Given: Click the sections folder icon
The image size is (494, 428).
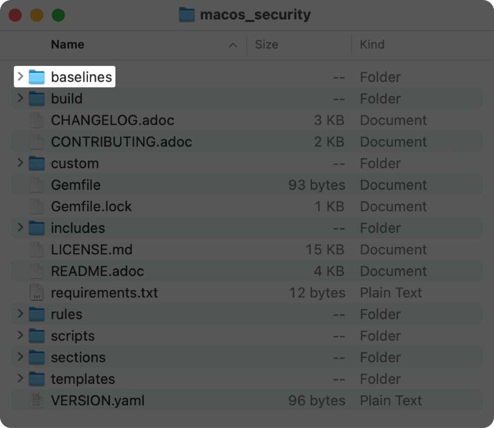Looking at the screenshot, I should click(x=37, y=357).
